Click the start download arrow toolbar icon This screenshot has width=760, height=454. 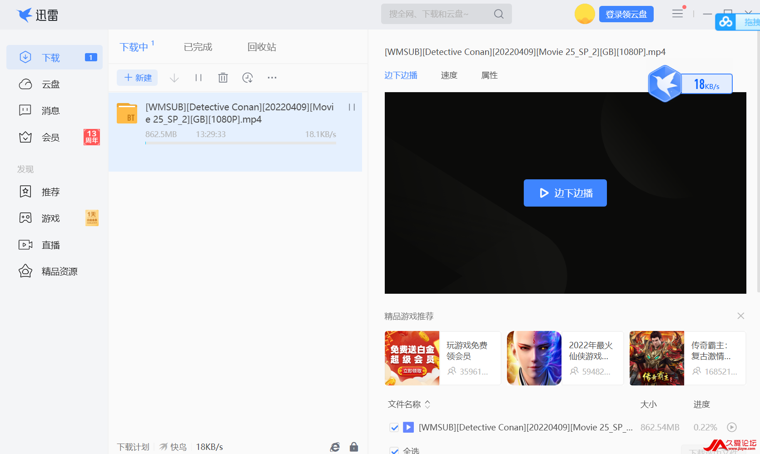click(x=174, y=78)
